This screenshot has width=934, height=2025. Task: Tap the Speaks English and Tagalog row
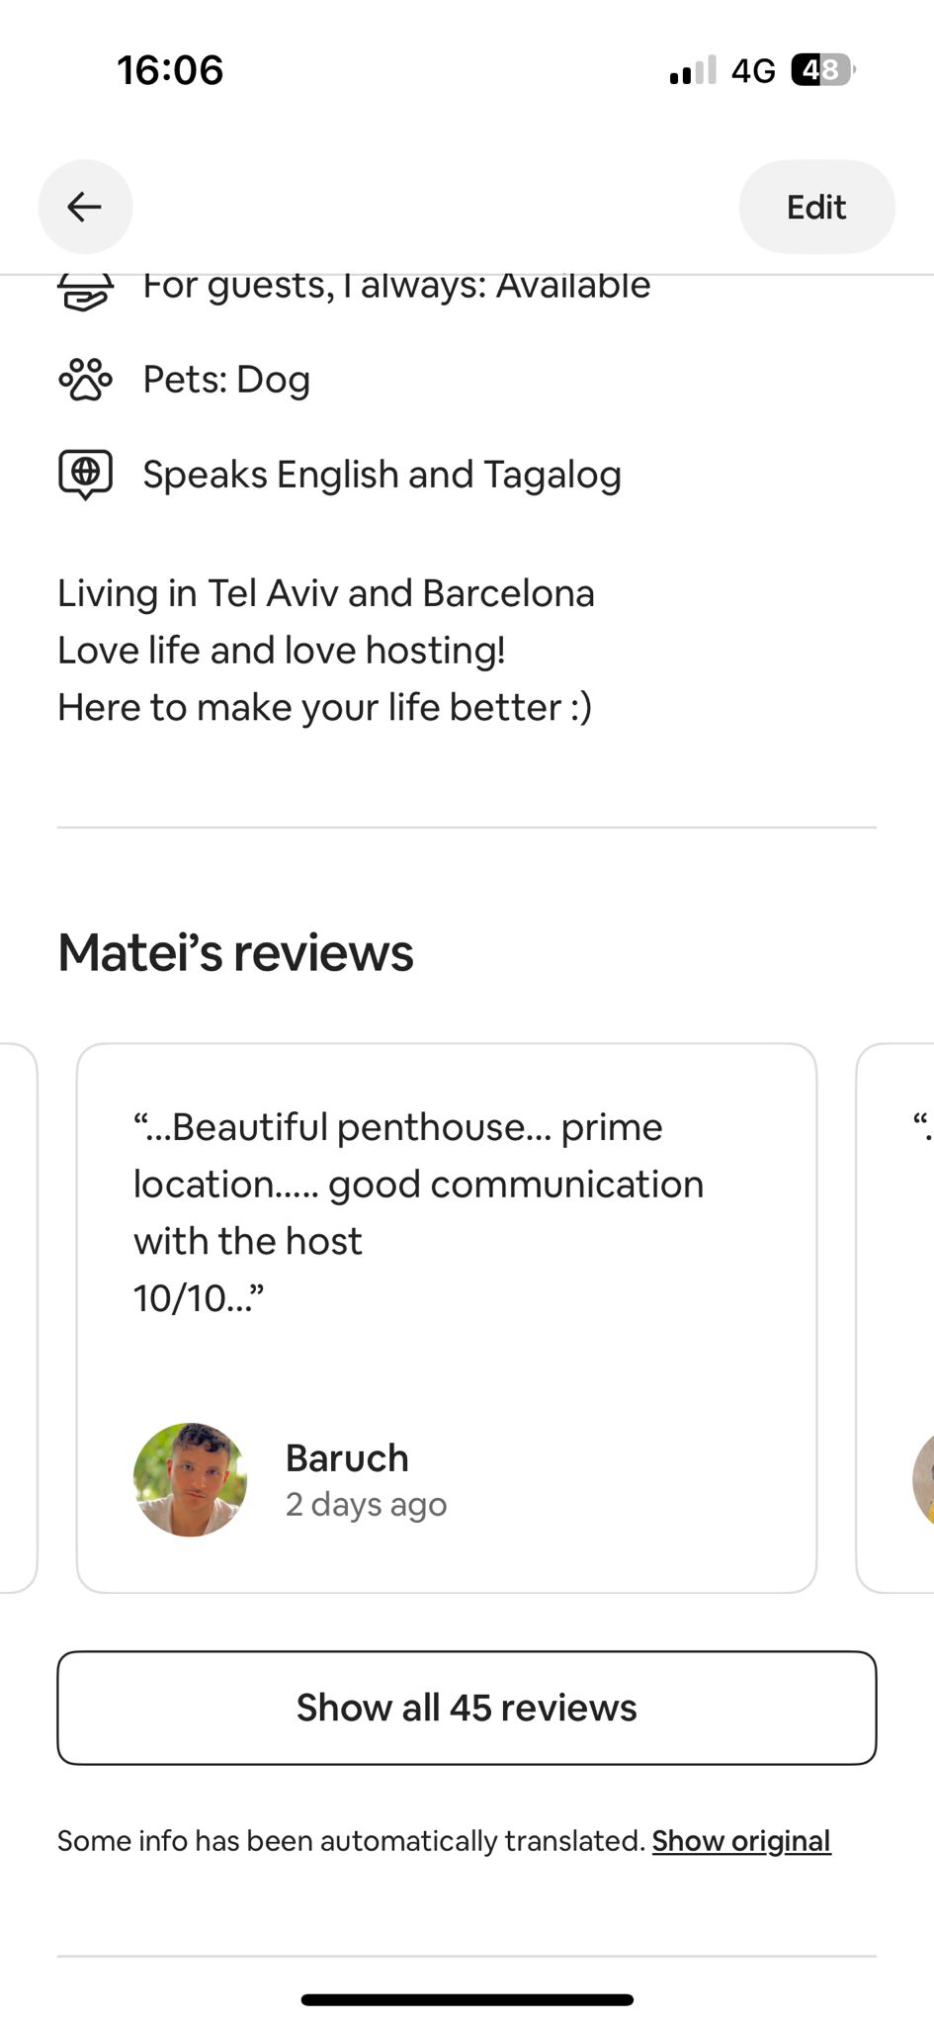point(382,475)
